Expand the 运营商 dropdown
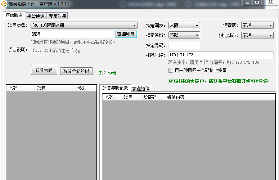Screen dimensions: 279x180 257,26
